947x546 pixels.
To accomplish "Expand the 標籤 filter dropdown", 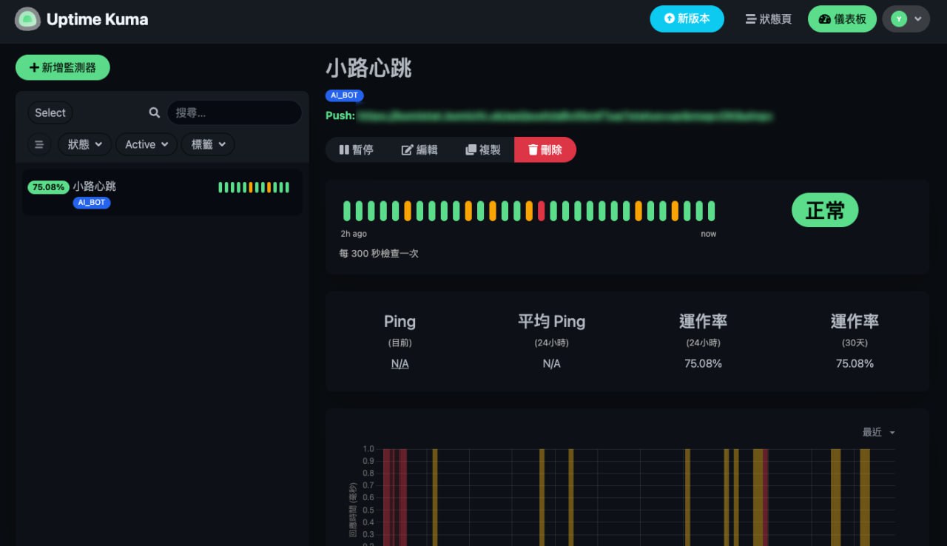I will (207, 144).
